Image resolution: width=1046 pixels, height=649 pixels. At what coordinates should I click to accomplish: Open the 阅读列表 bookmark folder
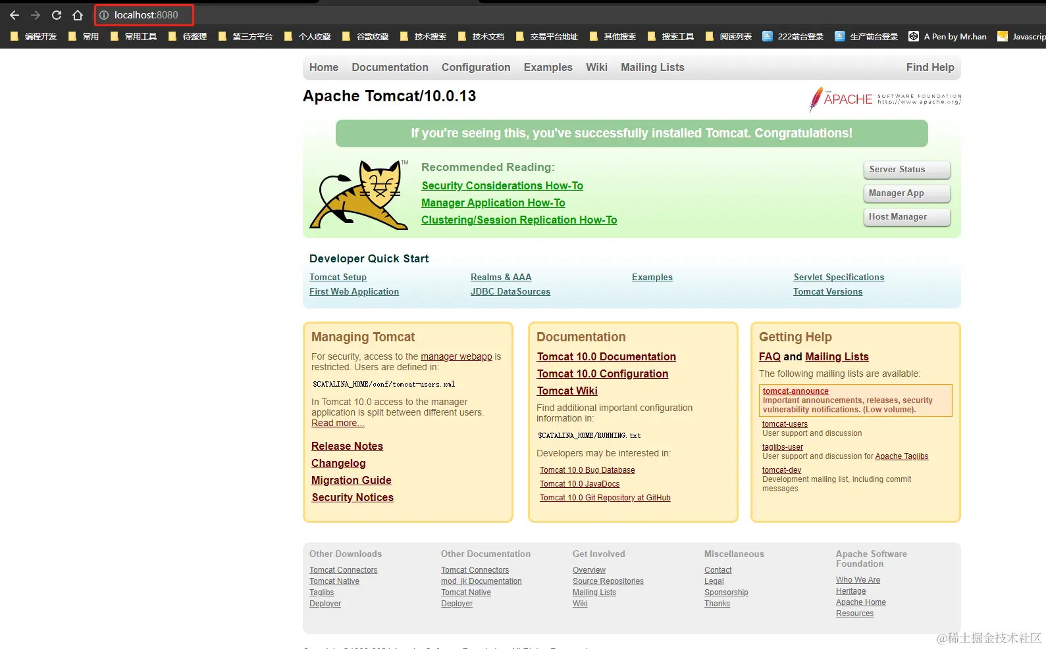[729, 37]
